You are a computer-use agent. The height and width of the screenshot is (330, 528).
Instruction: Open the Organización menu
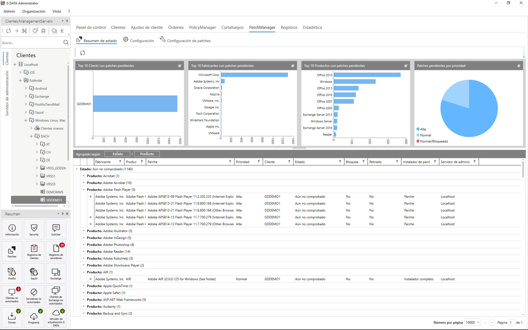pyautogui.click(x=34, y=11)
